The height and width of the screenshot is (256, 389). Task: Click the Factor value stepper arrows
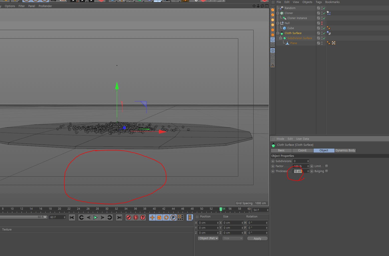[x=308, y=166]
